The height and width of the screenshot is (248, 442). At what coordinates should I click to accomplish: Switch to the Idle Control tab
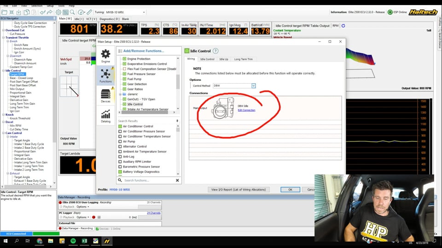207,59
